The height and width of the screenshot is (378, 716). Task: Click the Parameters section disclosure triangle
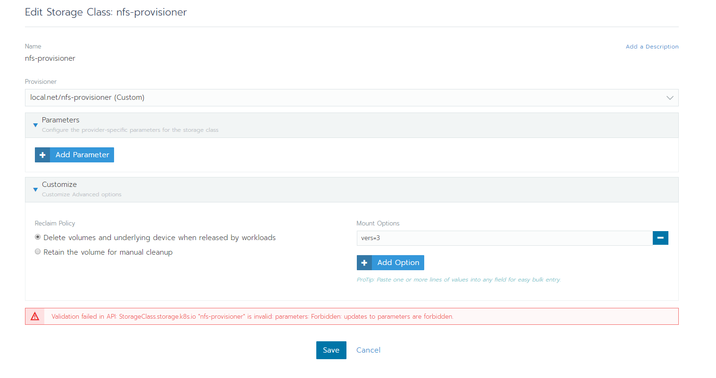[x=35, y=125]
